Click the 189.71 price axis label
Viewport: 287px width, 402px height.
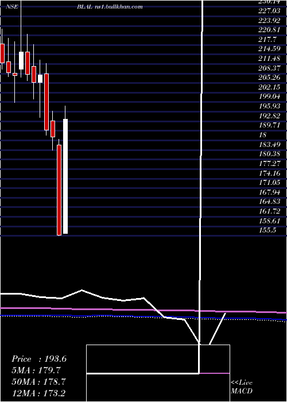[x=269, y=125]
